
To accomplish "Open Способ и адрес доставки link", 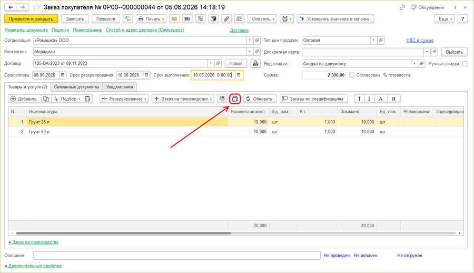I will point(145,30).
